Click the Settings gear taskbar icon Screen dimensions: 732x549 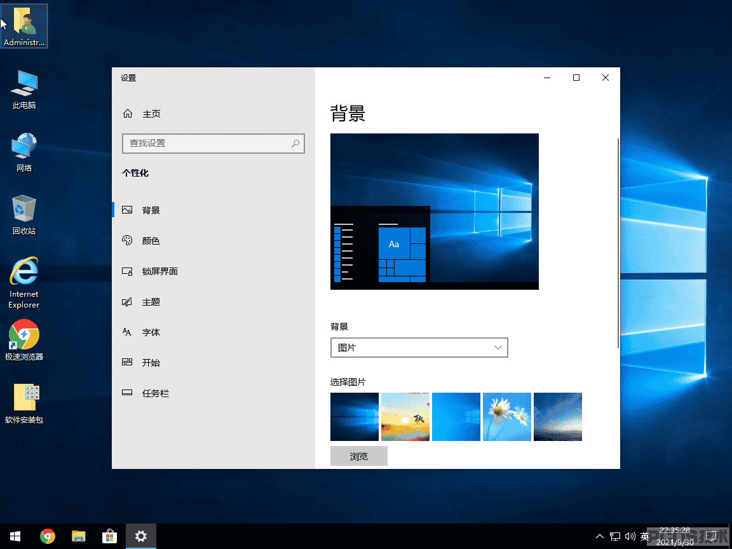(141, 536)
